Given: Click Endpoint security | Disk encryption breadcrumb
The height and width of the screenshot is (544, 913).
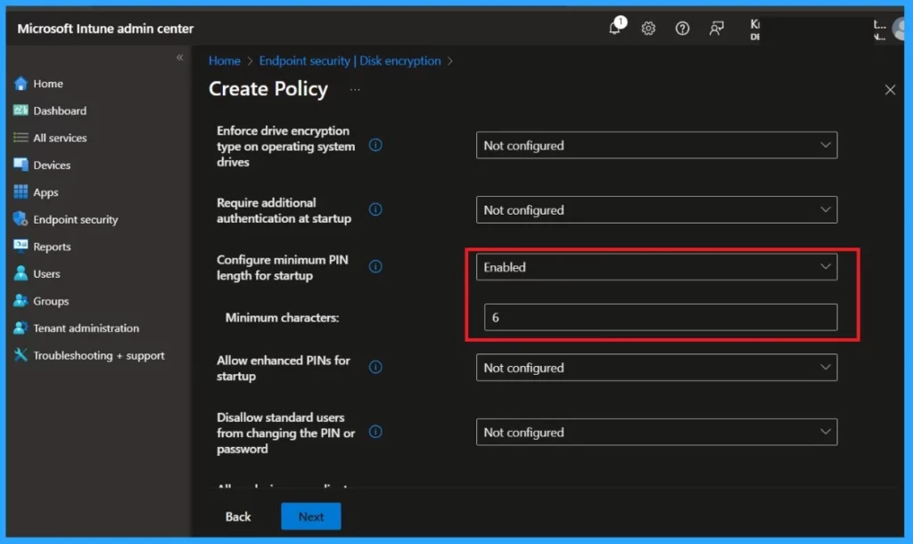Looking at the screenshot, I should [350, 61].
